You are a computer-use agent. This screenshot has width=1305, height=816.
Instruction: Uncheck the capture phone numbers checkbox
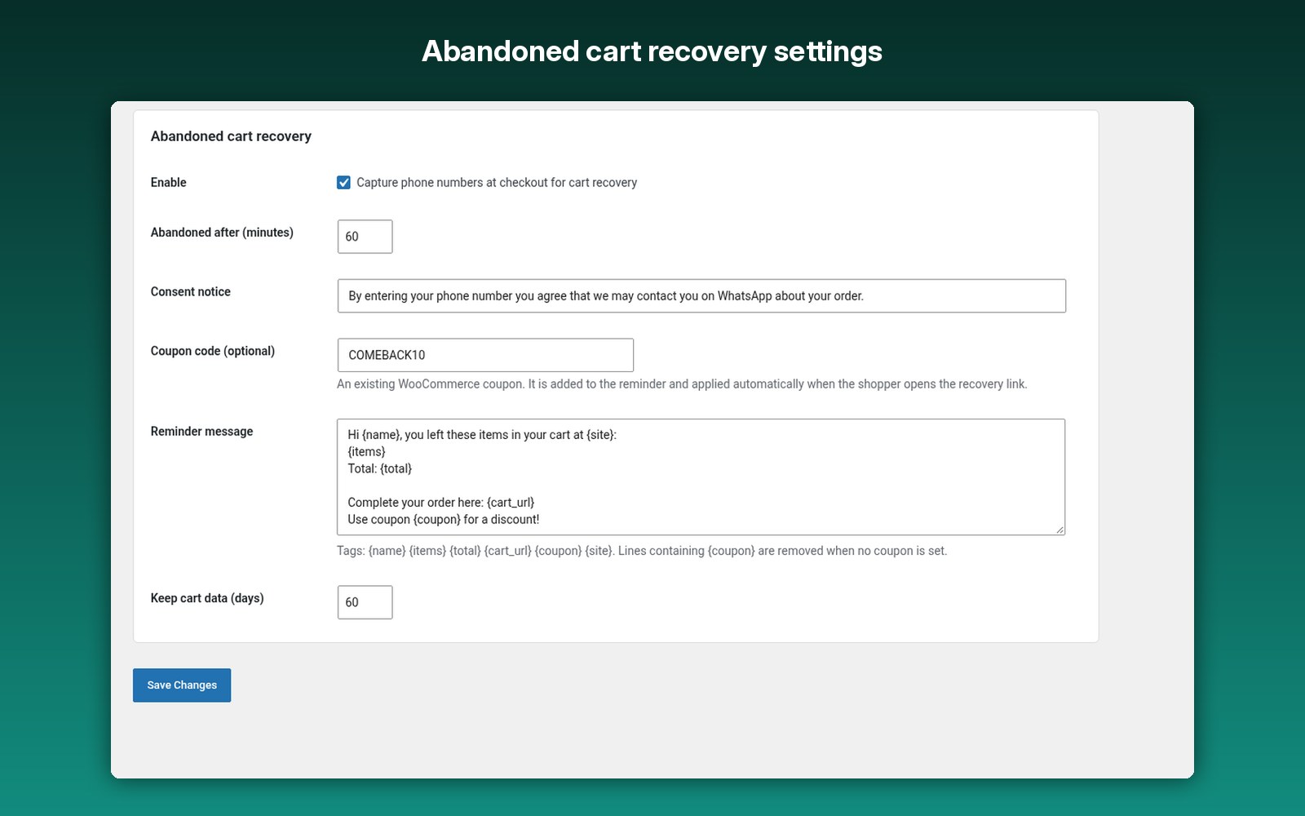(343, 183)
